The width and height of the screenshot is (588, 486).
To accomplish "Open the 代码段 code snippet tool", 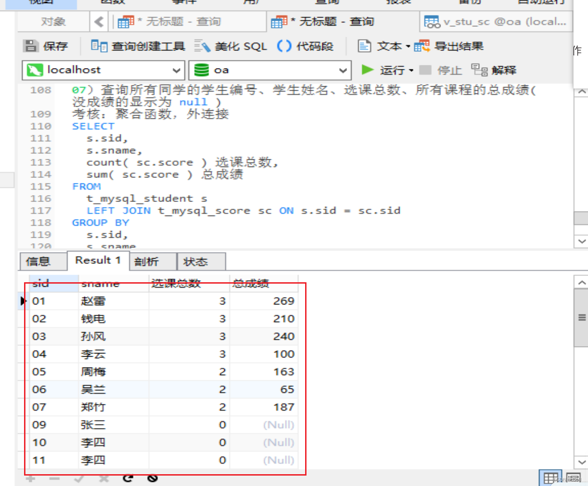I will coord(305,46).
